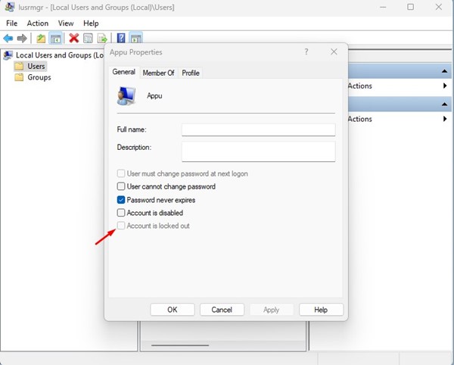Image resolution: width=454 pixels, height=365 pixels.
Task: Click the Cancel button
Action: coord(222,310)
